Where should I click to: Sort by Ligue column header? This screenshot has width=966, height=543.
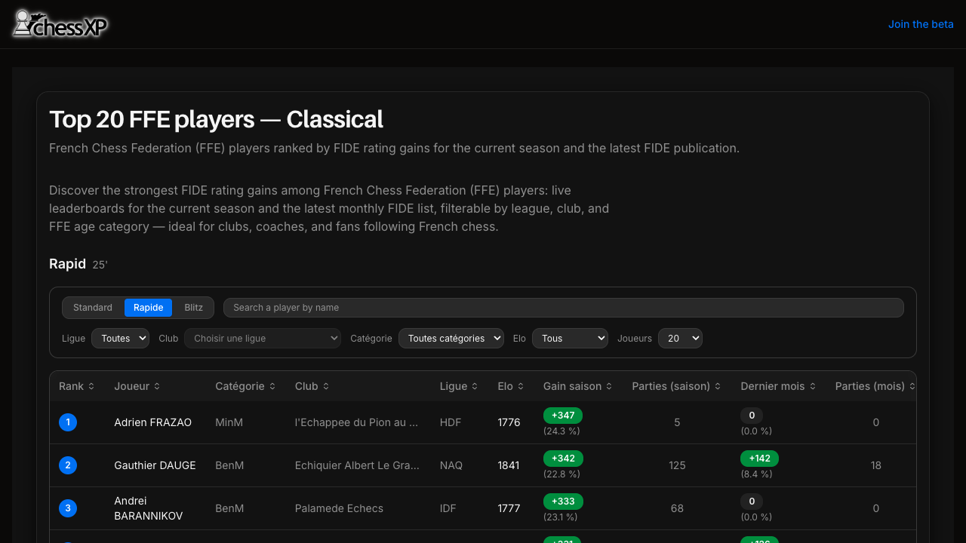pos(459,386)
